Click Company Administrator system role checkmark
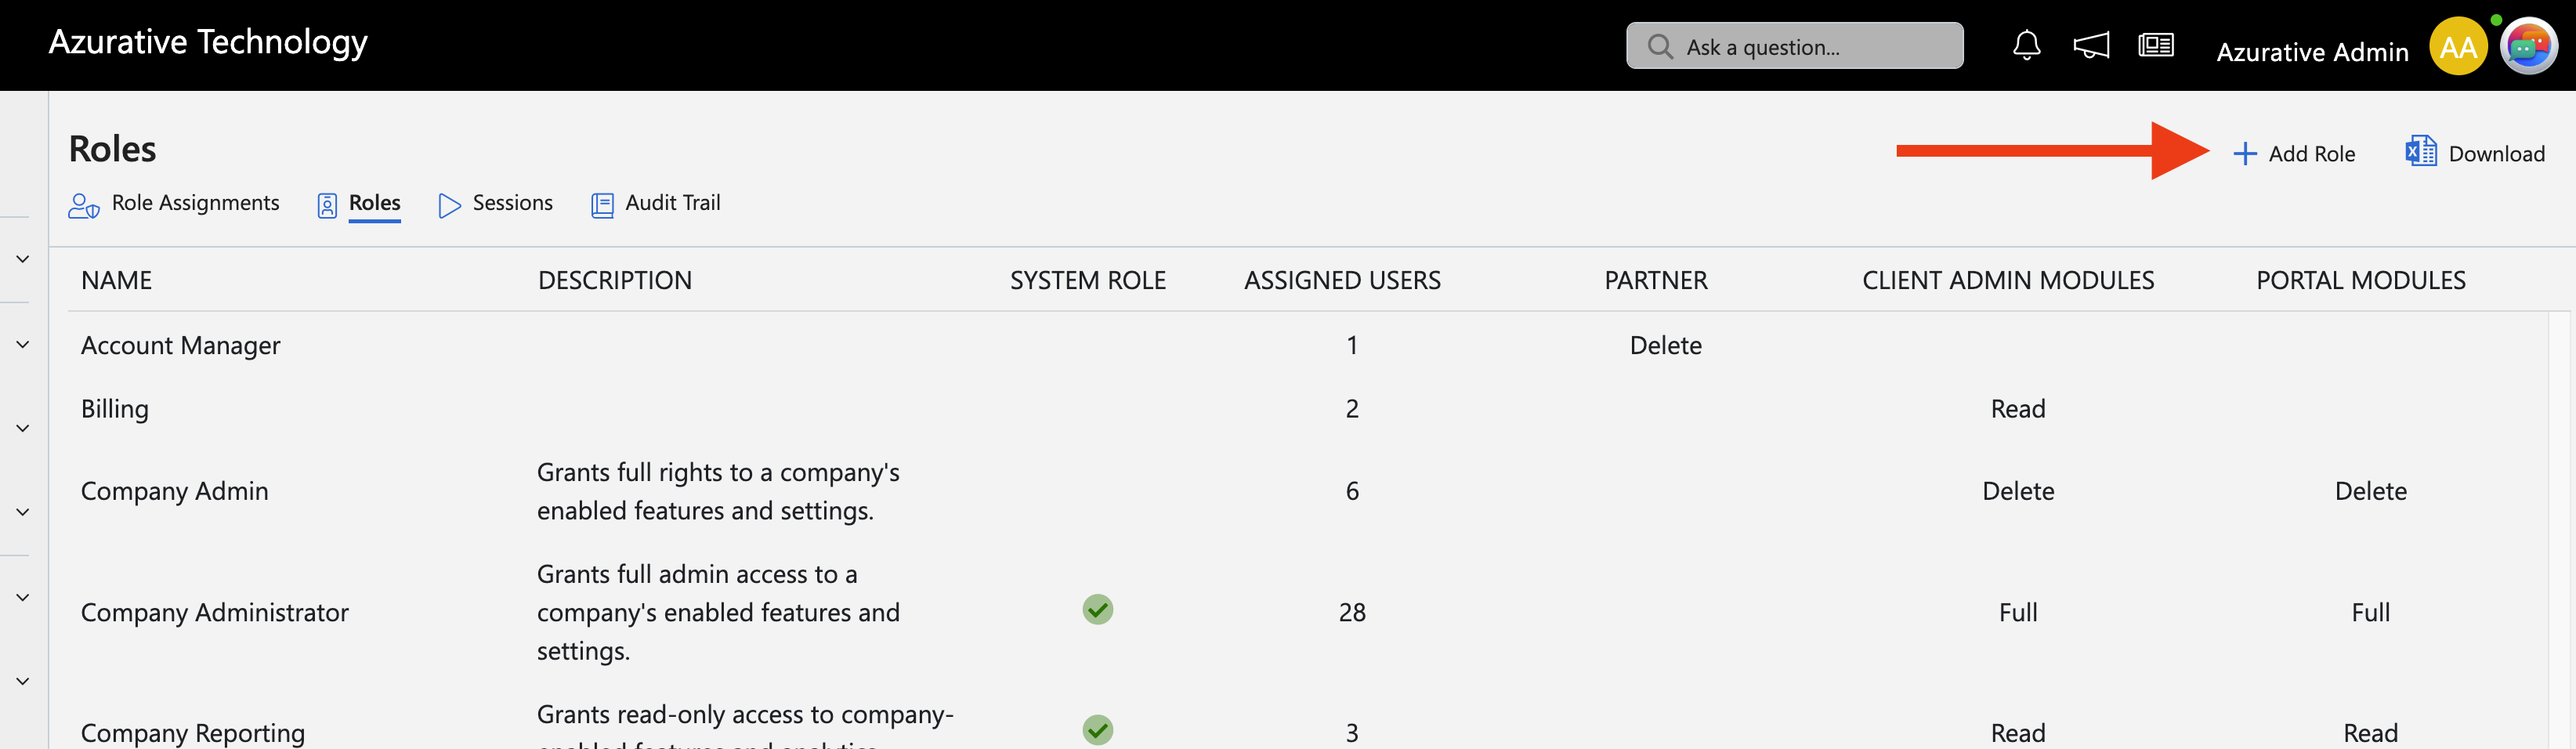 [x=1098, y=609]
